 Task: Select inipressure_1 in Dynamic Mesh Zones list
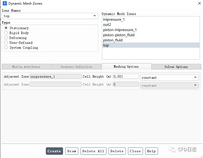pyautogui.click(x=114, y=20)
